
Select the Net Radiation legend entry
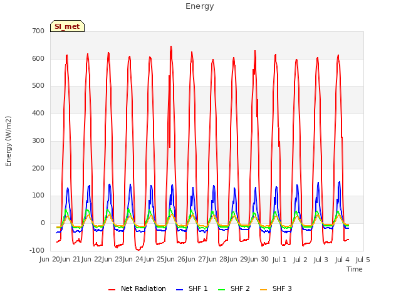(x=137, y=288)
